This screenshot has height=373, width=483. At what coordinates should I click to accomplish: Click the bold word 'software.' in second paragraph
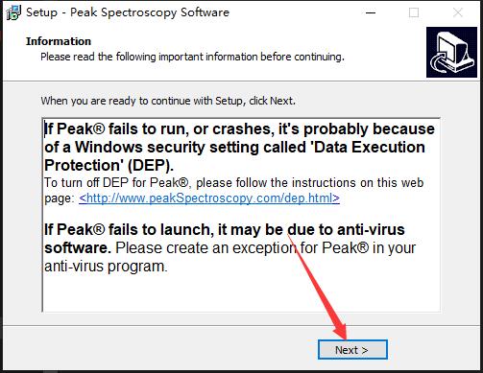coord(78,248)
